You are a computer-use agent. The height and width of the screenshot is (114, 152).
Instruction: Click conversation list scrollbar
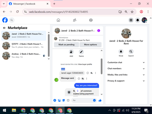click(49, 45)
